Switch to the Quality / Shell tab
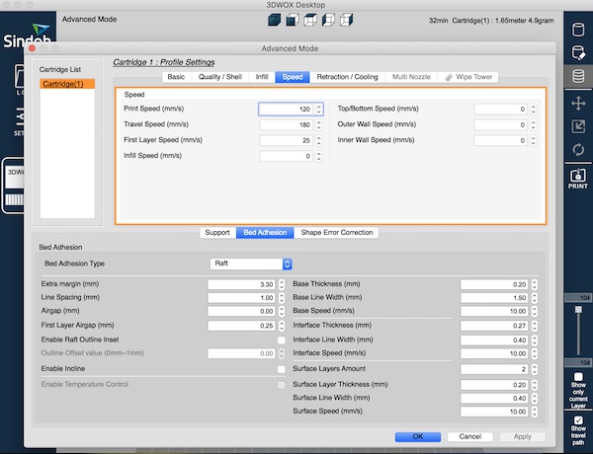This screenshot has height=454, width=593. tap(219, 77)
